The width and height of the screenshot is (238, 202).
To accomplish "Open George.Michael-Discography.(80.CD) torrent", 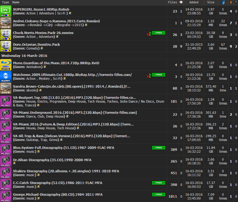I will 58,195.
